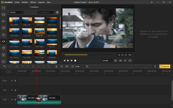Click the undo arrow in timeline toolbar
The width and height of the screenshot is (173, 108).
point(4,66)
